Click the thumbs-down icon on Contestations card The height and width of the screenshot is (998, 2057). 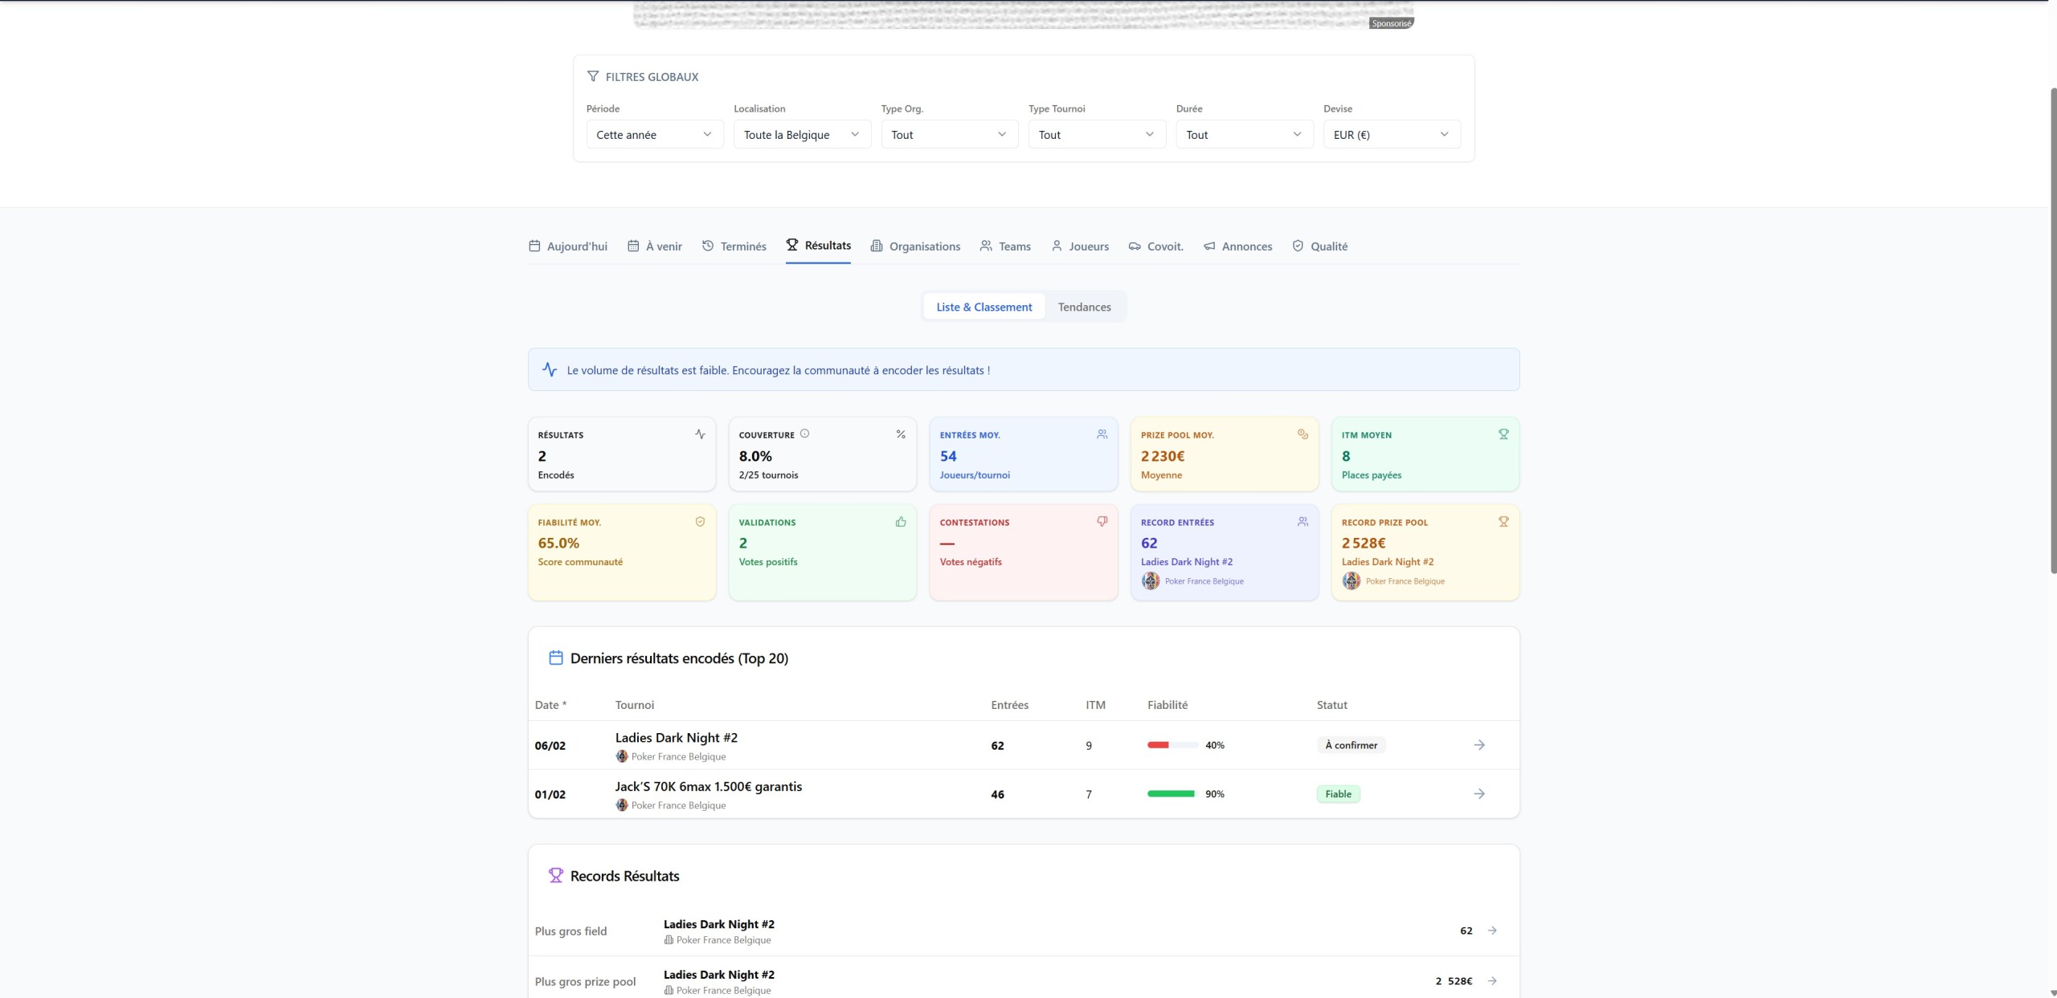pyautogui.click(x=1102, y=522)
